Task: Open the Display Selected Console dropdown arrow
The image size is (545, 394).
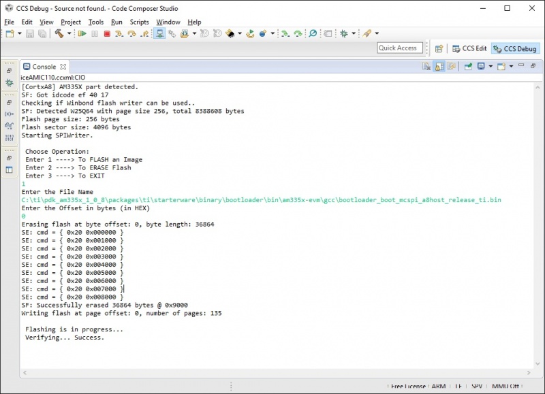Action: click(490, 67)
